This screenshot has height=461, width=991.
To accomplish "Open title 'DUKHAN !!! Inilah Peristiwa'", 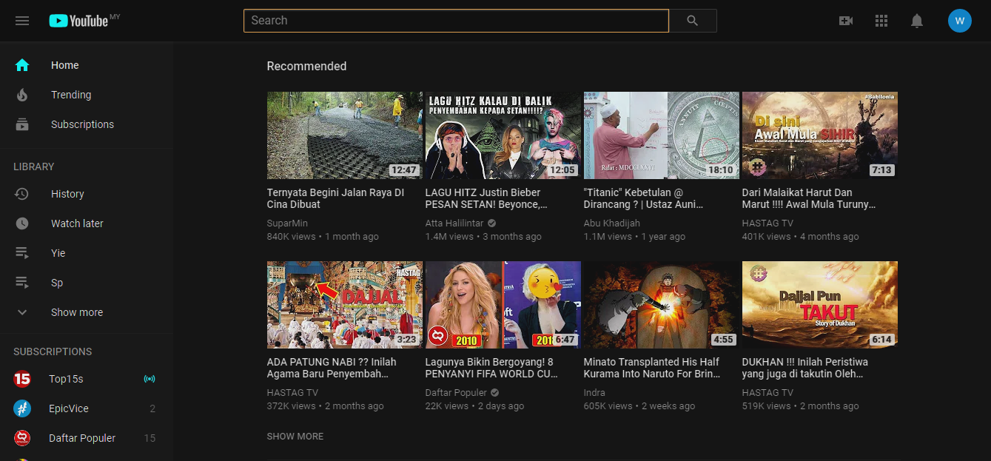I will click(x=805, y=368).
